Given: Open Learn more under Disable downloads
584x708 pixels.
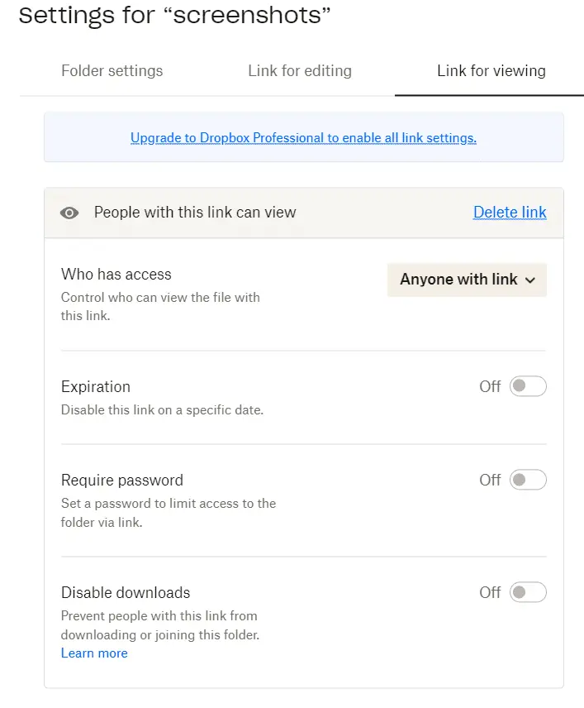Looking at the screenshot, I should point(94,653).
